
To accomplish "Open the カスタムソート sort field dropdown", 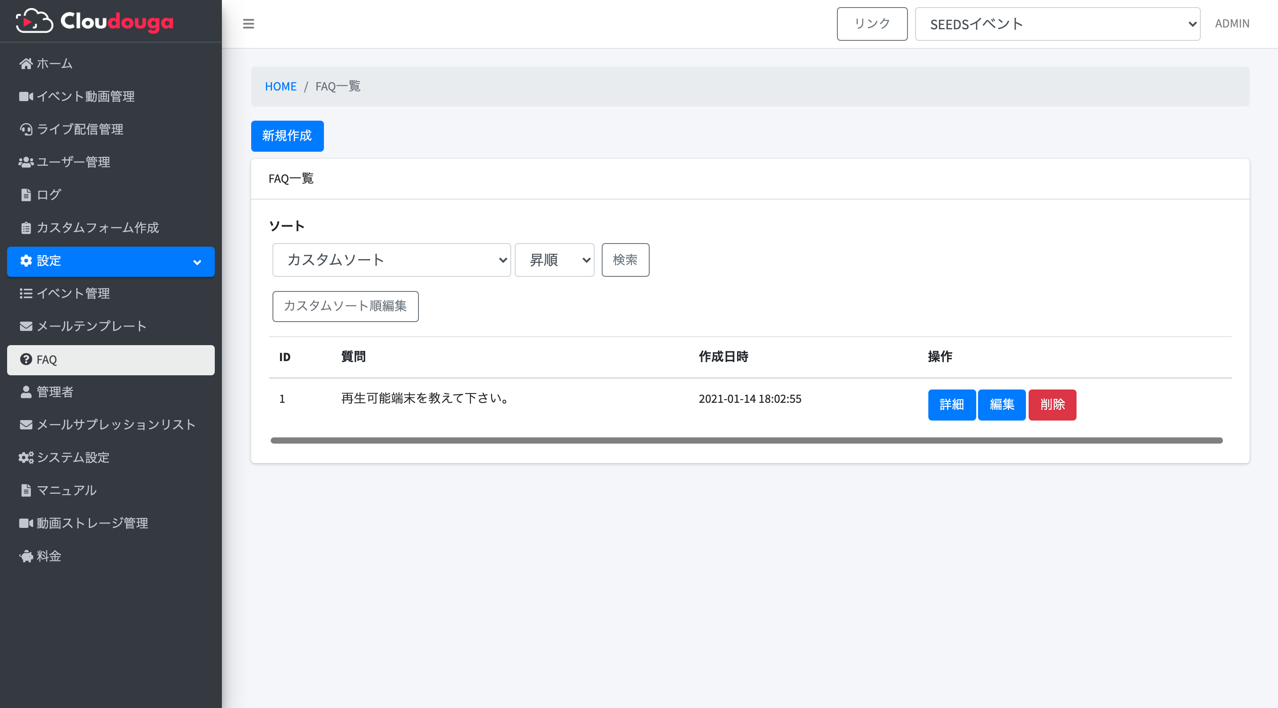I will click(391, 260).
